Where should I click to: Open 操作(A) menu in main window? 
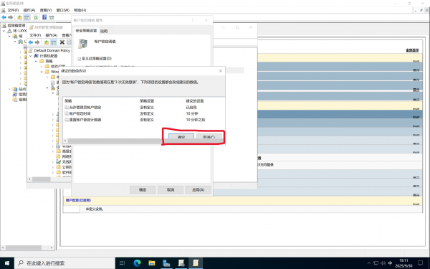click(29, 10)
